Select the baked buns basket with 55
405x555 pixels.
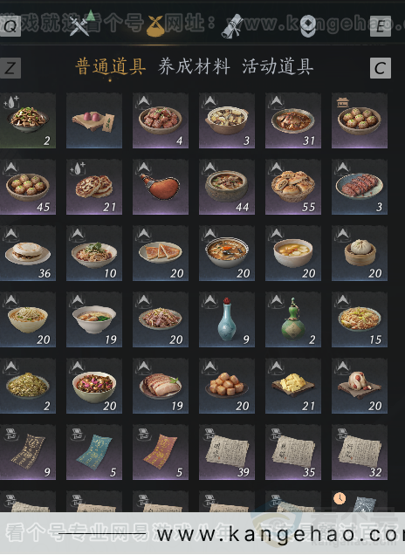293,187
